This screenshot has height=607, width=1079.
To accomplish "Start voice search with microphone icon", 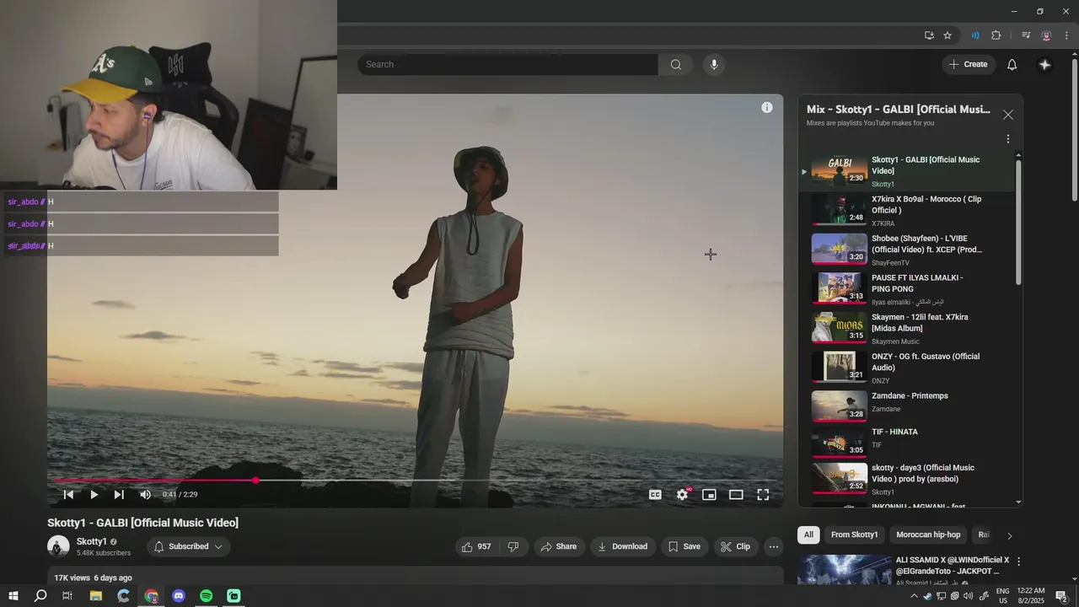I will [x=714, y=64].
